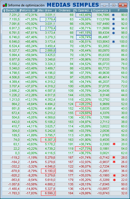Click the up arrow sort indicator on Benefici

4,11
